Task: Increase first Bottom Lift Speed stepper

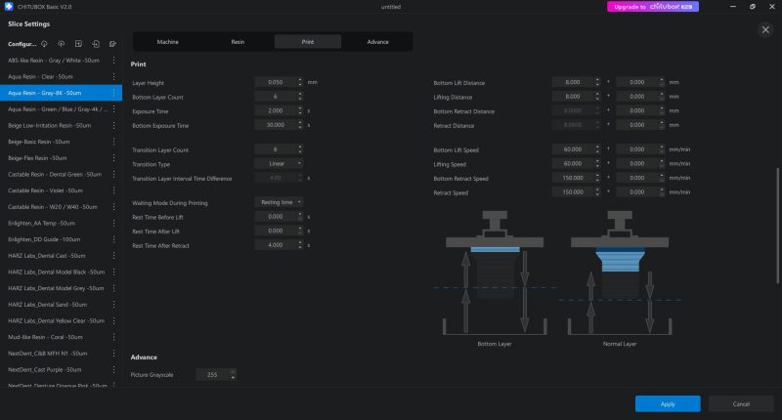Action: tap(597, 147)
